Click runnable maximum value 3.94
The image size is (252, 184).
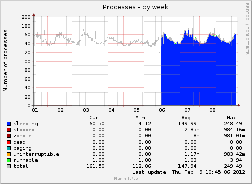(236, 160)
